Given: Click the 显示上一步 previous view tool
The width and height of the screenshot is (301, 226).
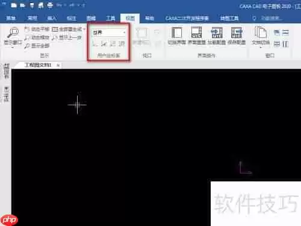Looking at the screenshot, I should point(67,37).
